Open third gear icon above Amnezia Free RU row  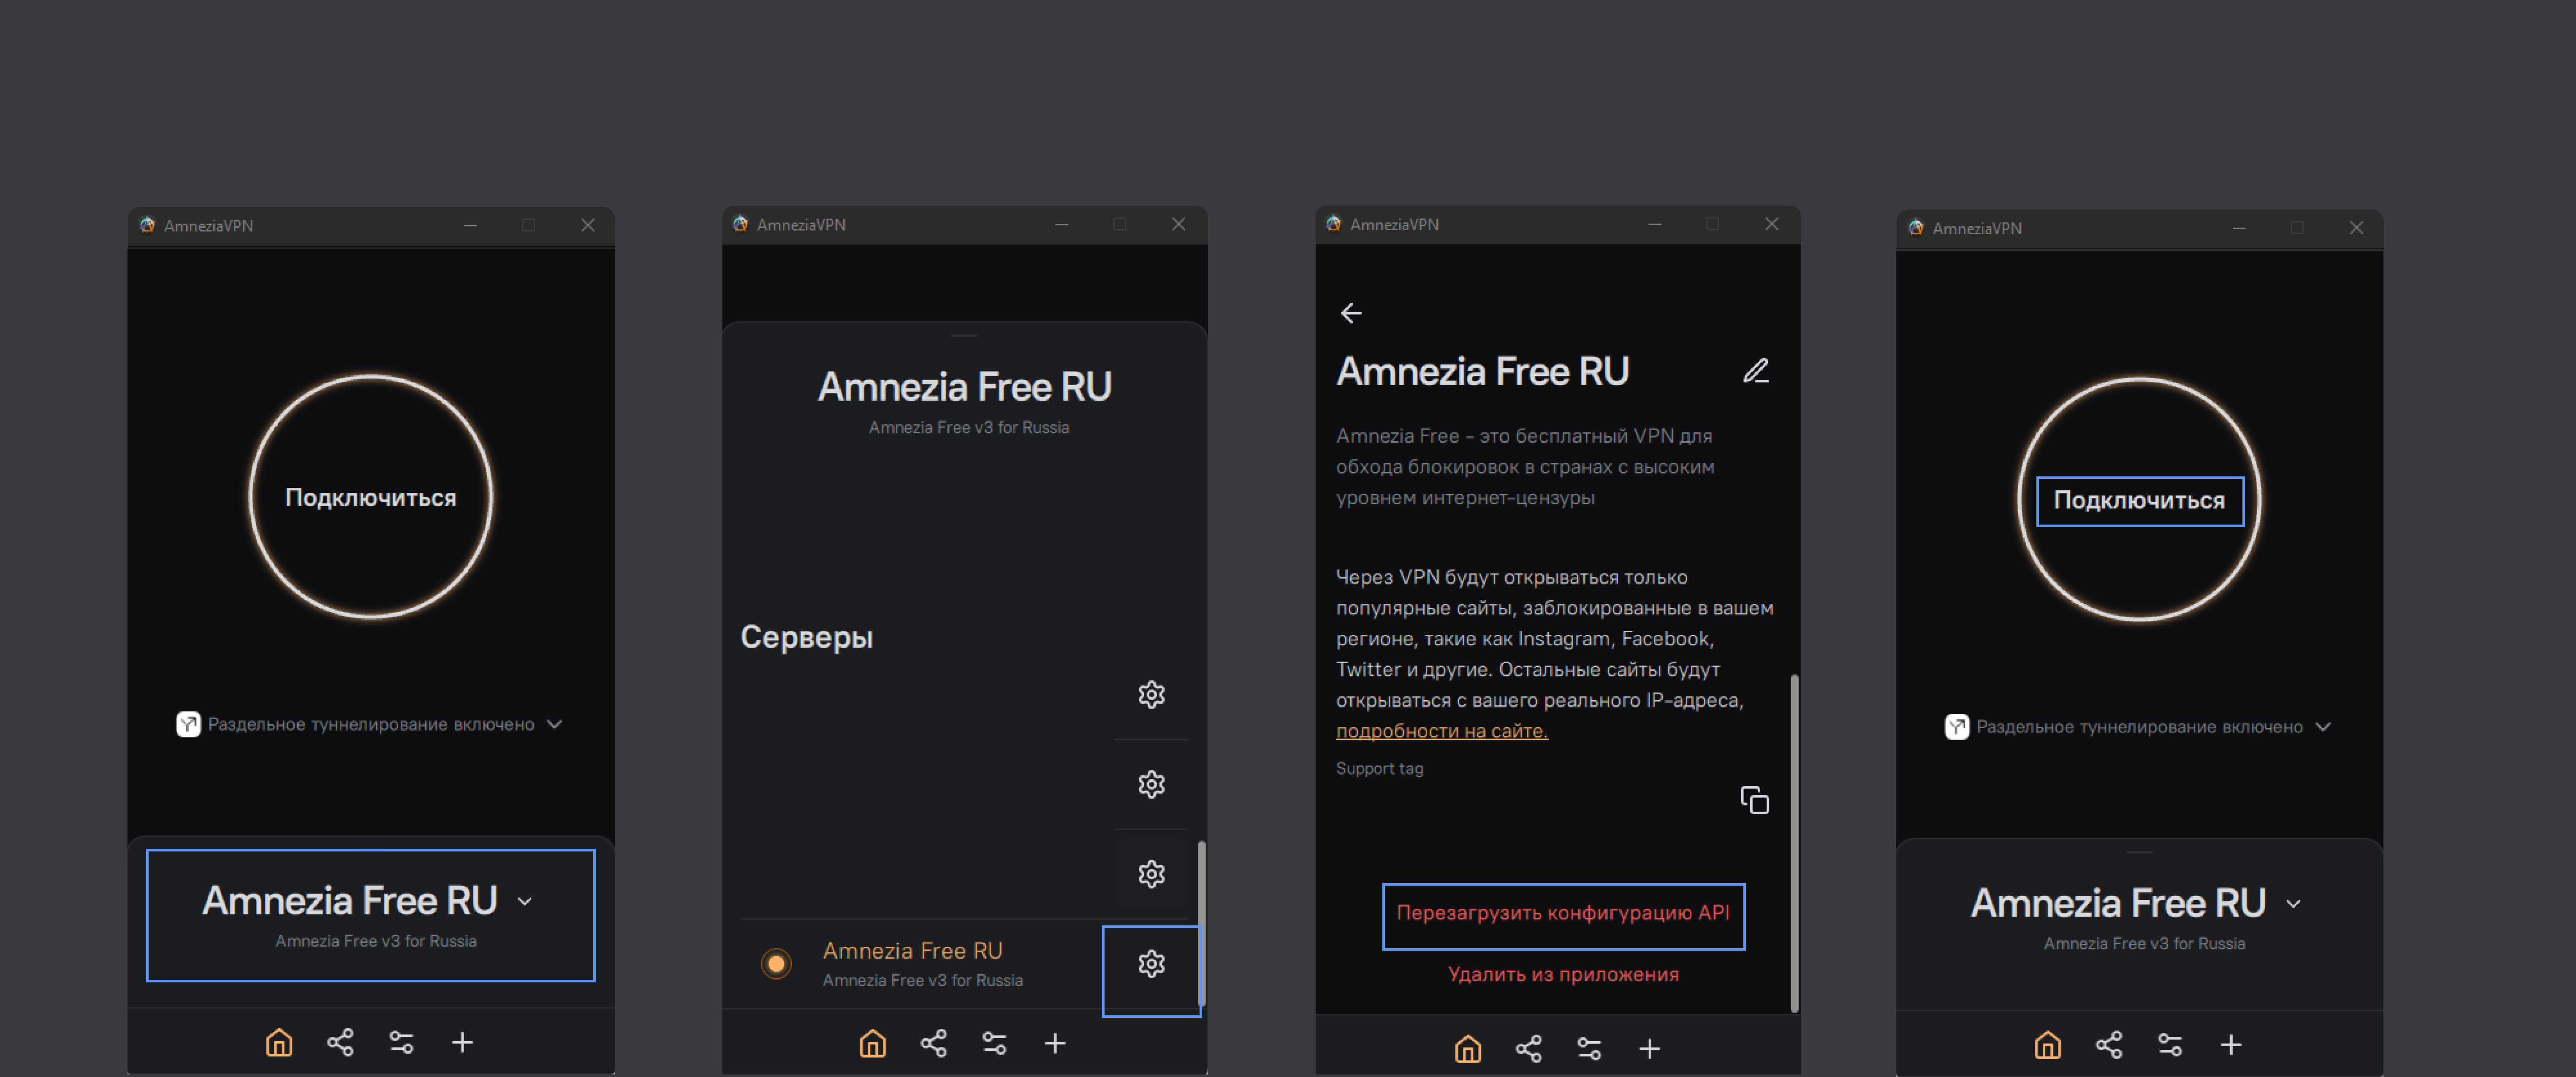tap(1152, 874)
